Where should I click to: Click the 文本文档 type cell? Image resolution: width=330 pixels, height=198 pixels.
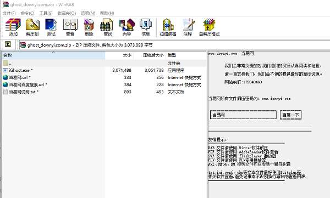(176, 92)
